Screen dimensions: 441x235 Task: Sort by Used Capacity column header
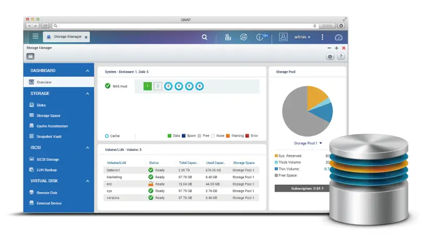pos(216,163)
